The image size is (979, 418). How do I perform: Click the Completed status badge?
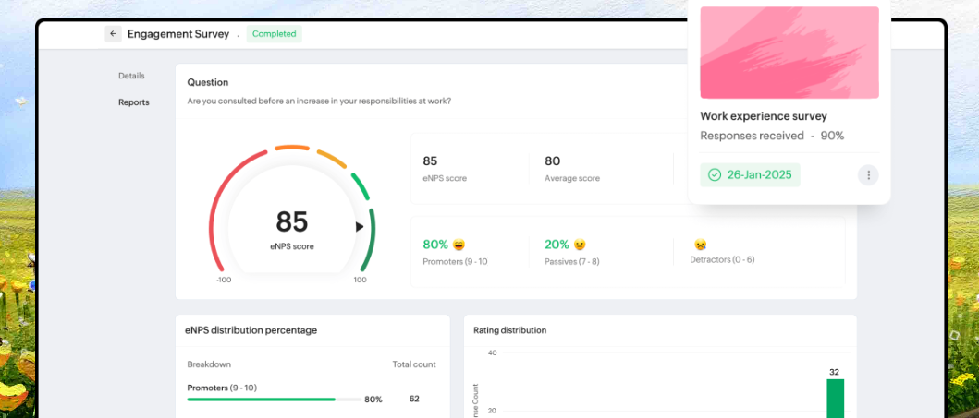274,34
